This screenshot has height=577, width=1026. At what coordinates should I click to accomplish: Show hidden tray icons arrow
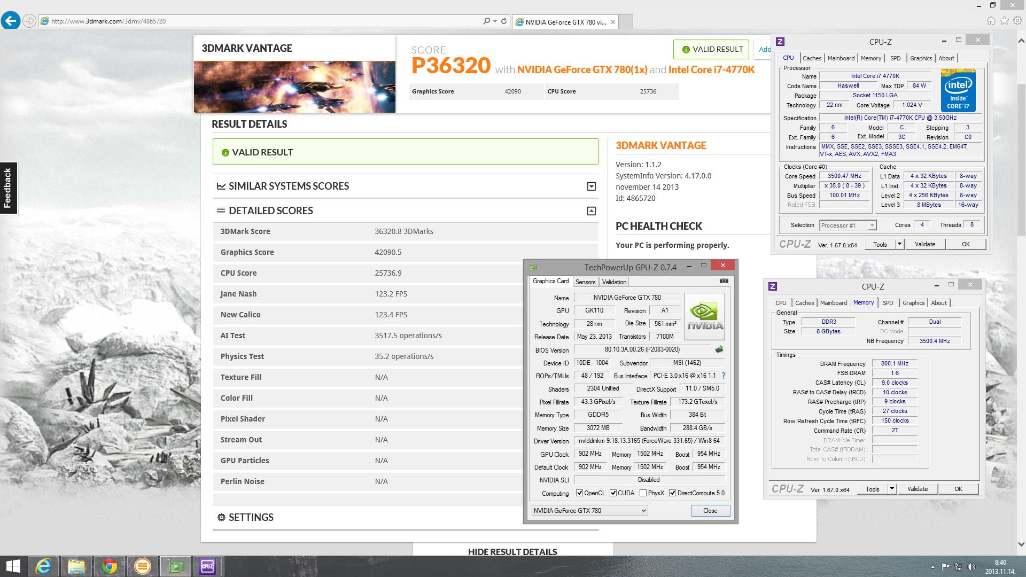(x=933, y=567)
